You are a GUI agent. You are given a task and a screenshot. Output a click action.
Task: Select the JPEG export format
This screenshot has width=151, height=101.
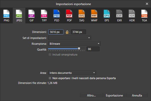click(x=19, y=16)
